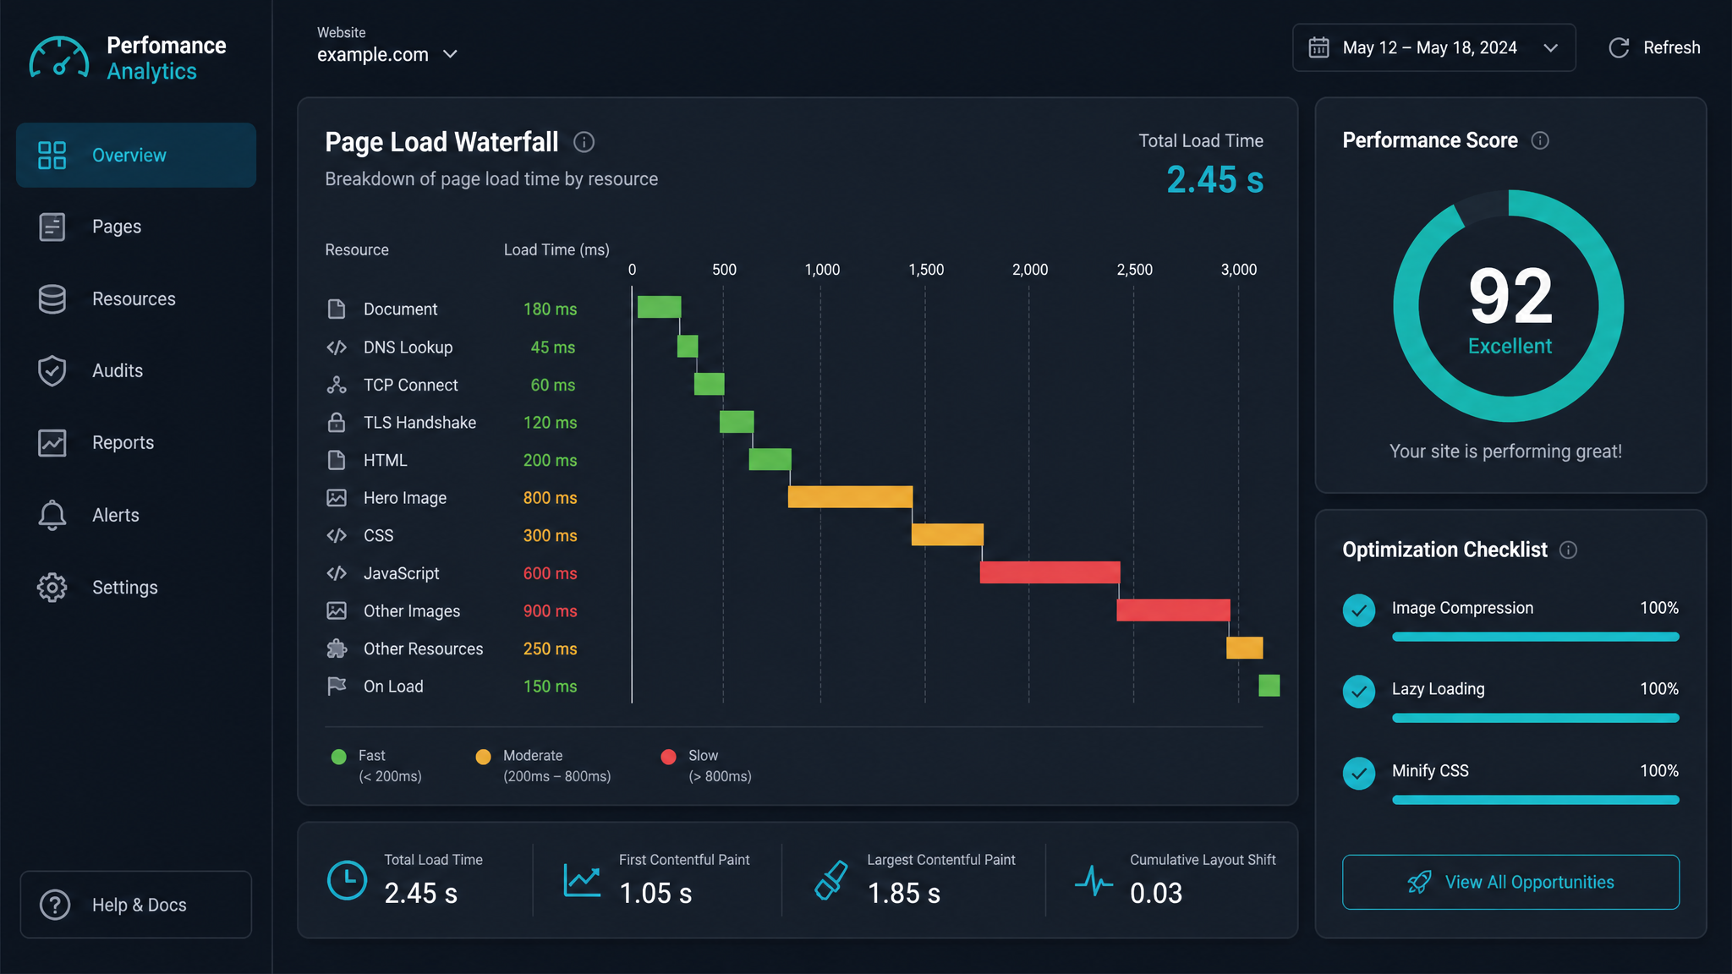The width and height of the screenshot is (1732, 974).
Task: Click the green Fast legend dot
Action: (x=339, y=757)
